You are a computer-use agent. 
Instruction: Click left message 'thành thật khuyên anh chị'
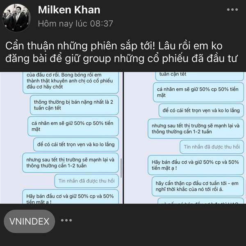click(x=71, y=83)
